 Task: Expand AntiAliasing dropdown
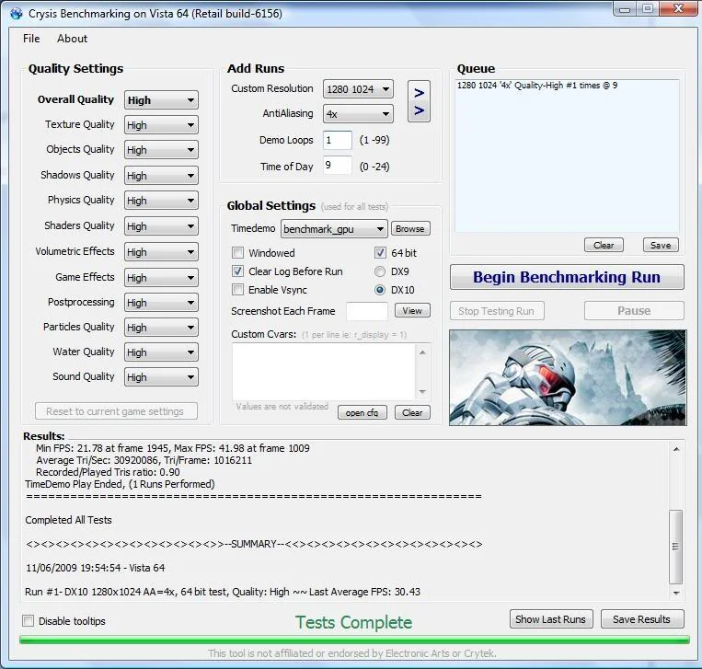358,114
